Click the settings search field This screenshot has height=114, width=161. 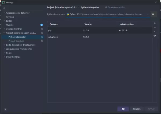[x=23, y=8]
